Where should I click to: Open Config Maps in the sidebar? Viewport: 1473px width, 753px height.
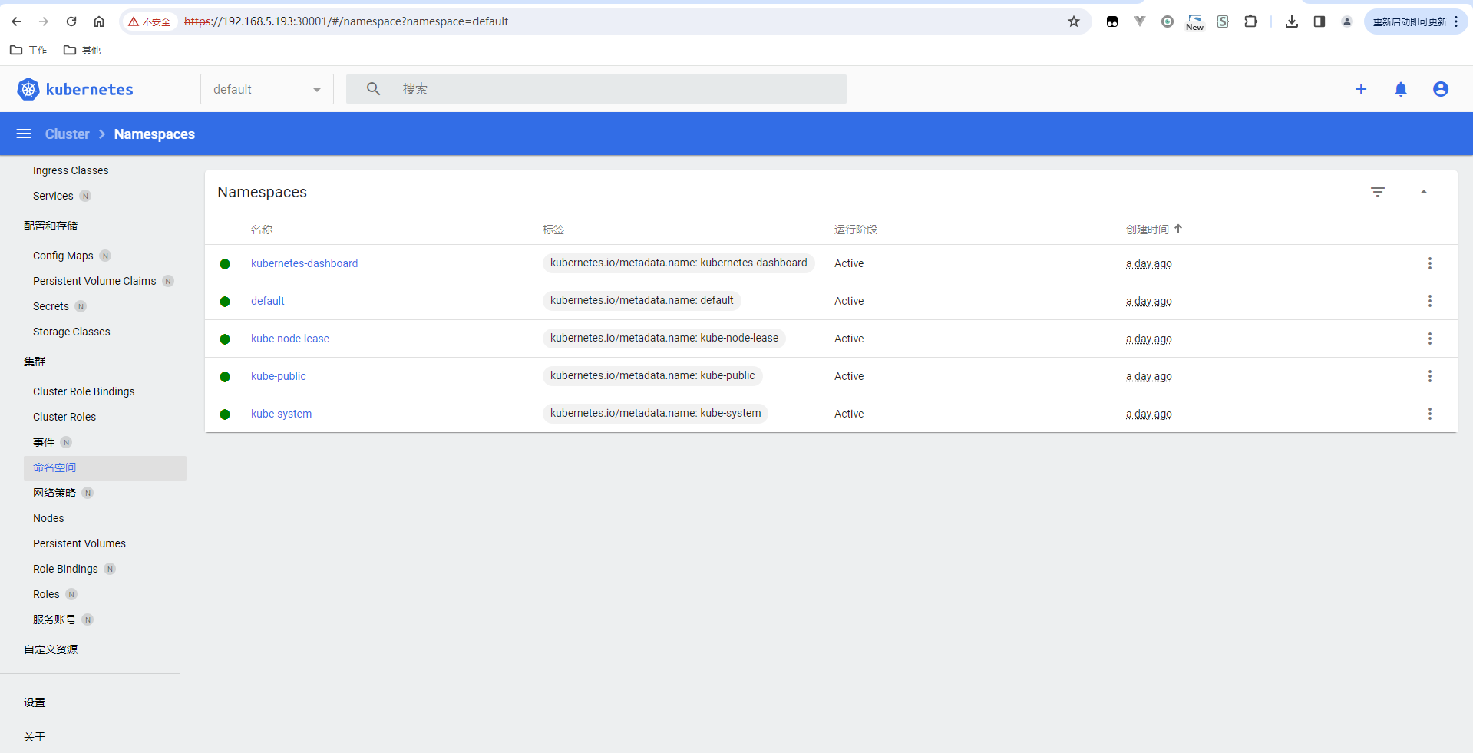63,256
